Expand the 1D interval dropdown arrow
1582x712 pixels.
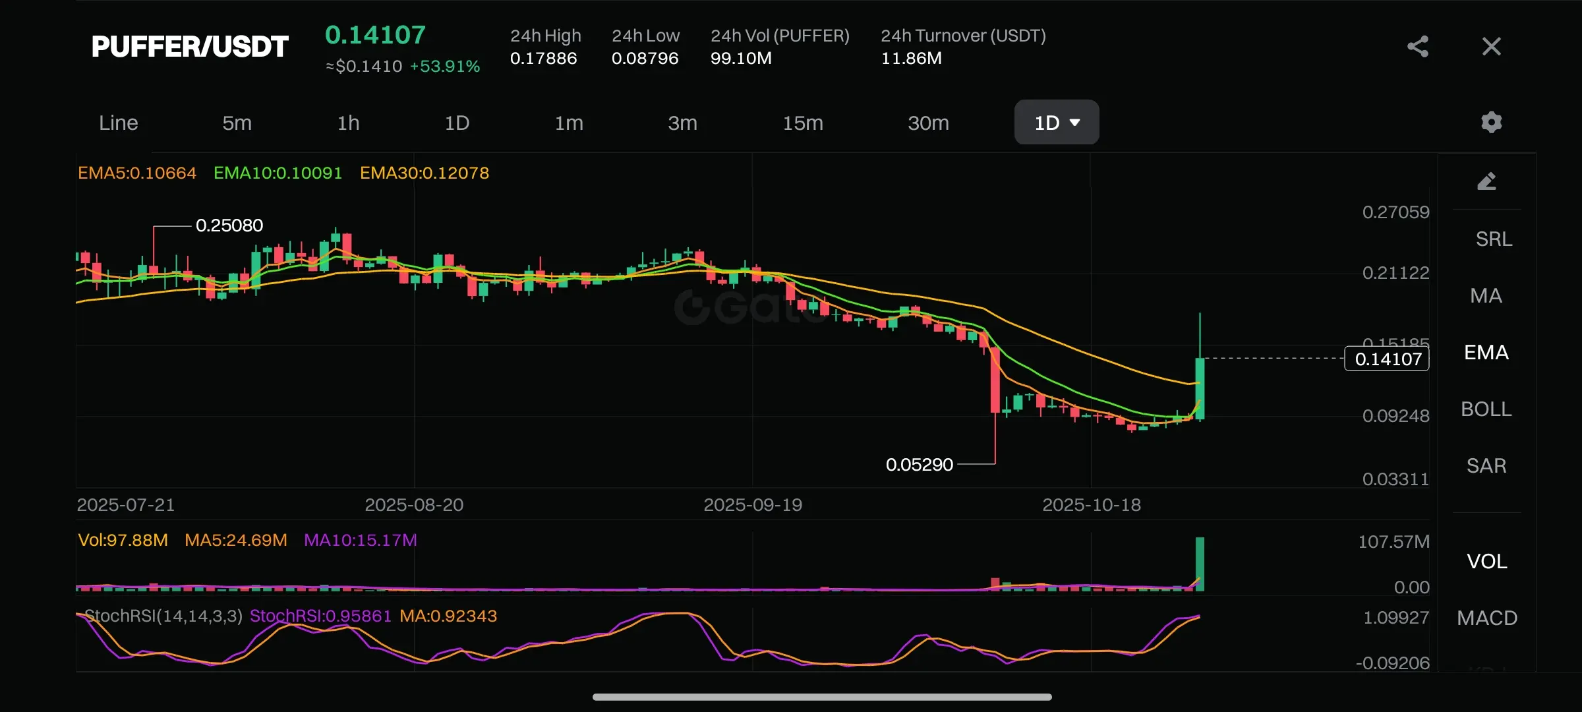1075,123
